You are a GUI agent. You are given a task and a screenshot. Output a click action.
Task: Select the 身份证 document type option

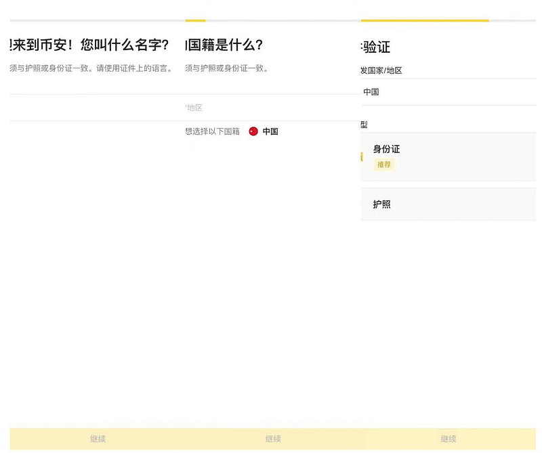click(x=449, y=157)
